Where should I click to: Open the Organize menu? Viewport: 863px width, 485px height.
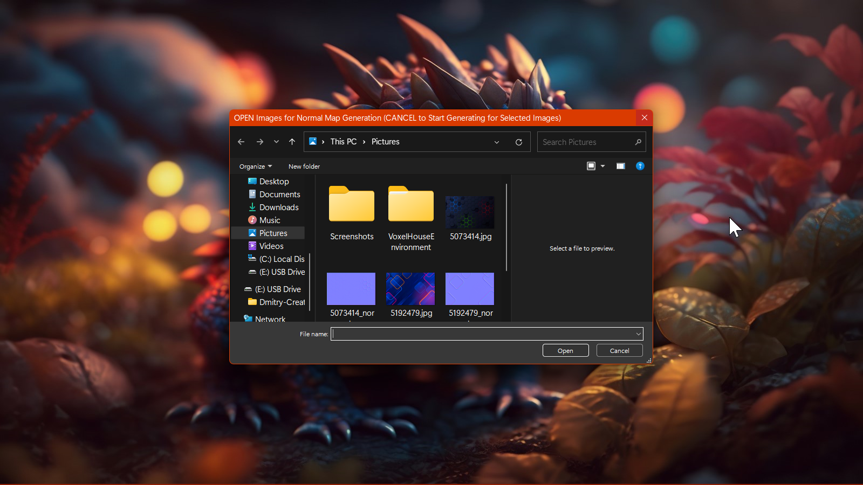tap(256, 167)
